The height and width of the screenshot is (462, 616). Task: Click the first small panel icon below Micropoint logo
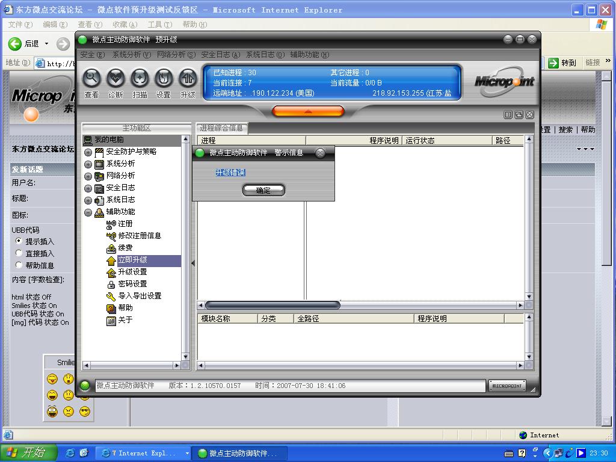(508, 115)
